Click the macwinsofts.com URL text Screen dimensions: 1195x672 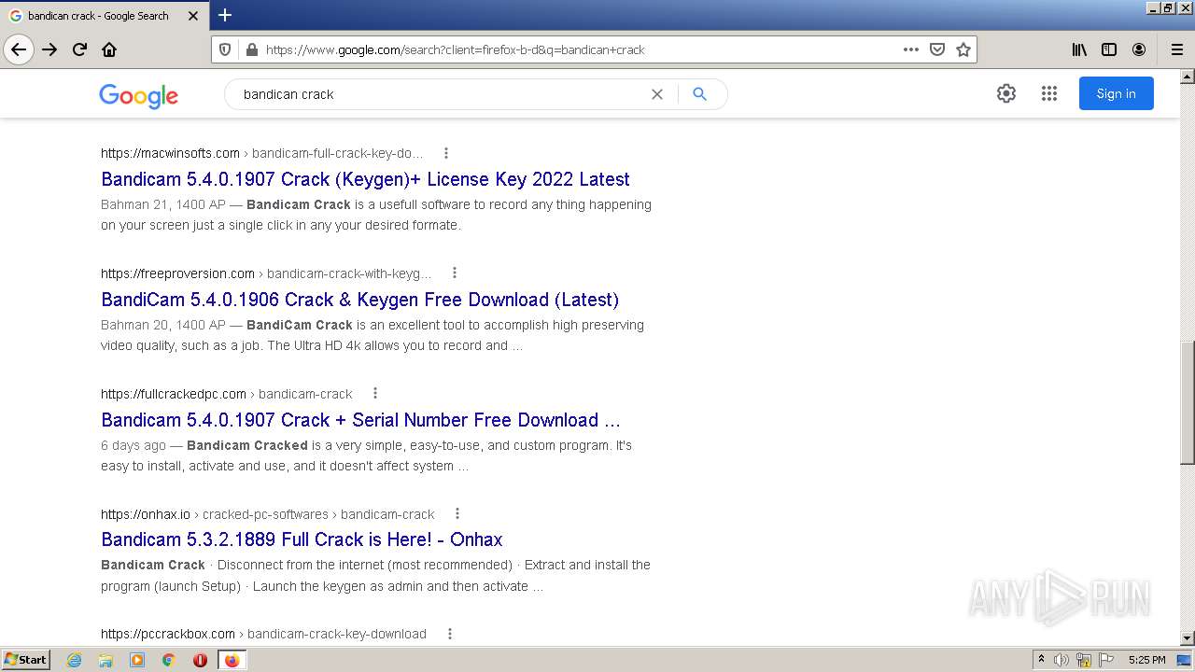pyautogui.click(x=170, y=153)
